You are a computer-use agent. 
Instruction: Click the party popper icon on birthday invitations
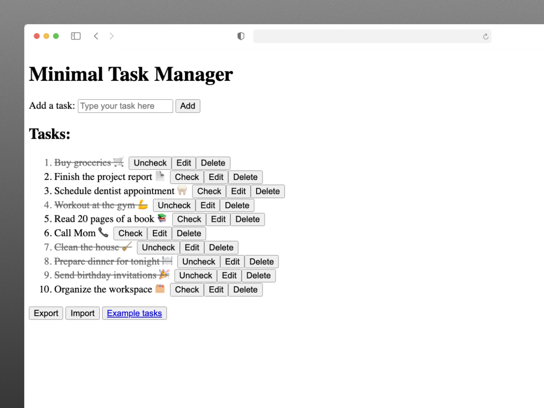click(x=164, y=275)
